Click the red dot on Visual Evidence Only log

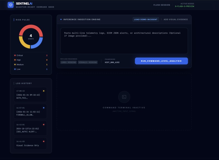pos(44,141)
